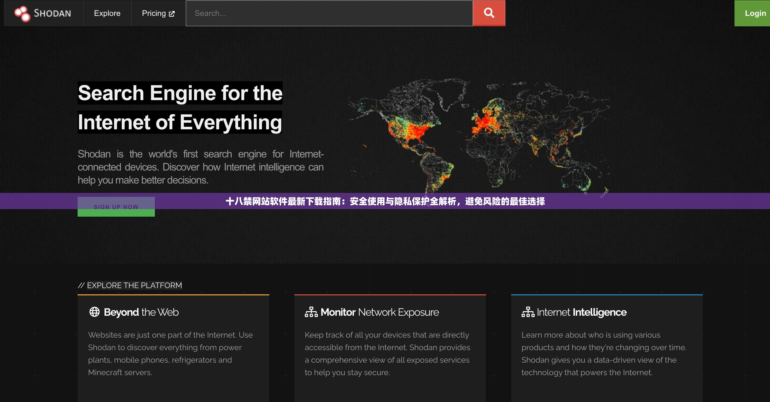This screenshot has height=402, width=770.
Task: Open the Internet Intelligence heading
Action: click(x=581, y=312)
